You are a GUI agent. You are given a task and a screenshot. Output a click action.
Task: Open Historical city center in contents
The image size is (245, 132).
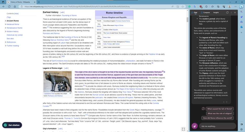click(x=15, y=35)
